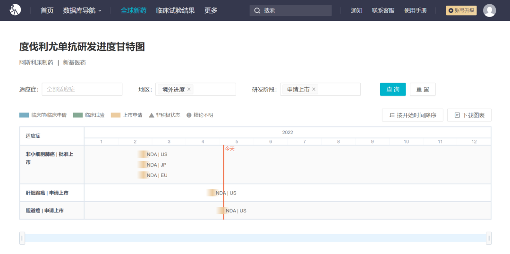This screenshot has height=254, width=510.
Task: Click in the 搜索 search field
Action: tap(290, 10)
